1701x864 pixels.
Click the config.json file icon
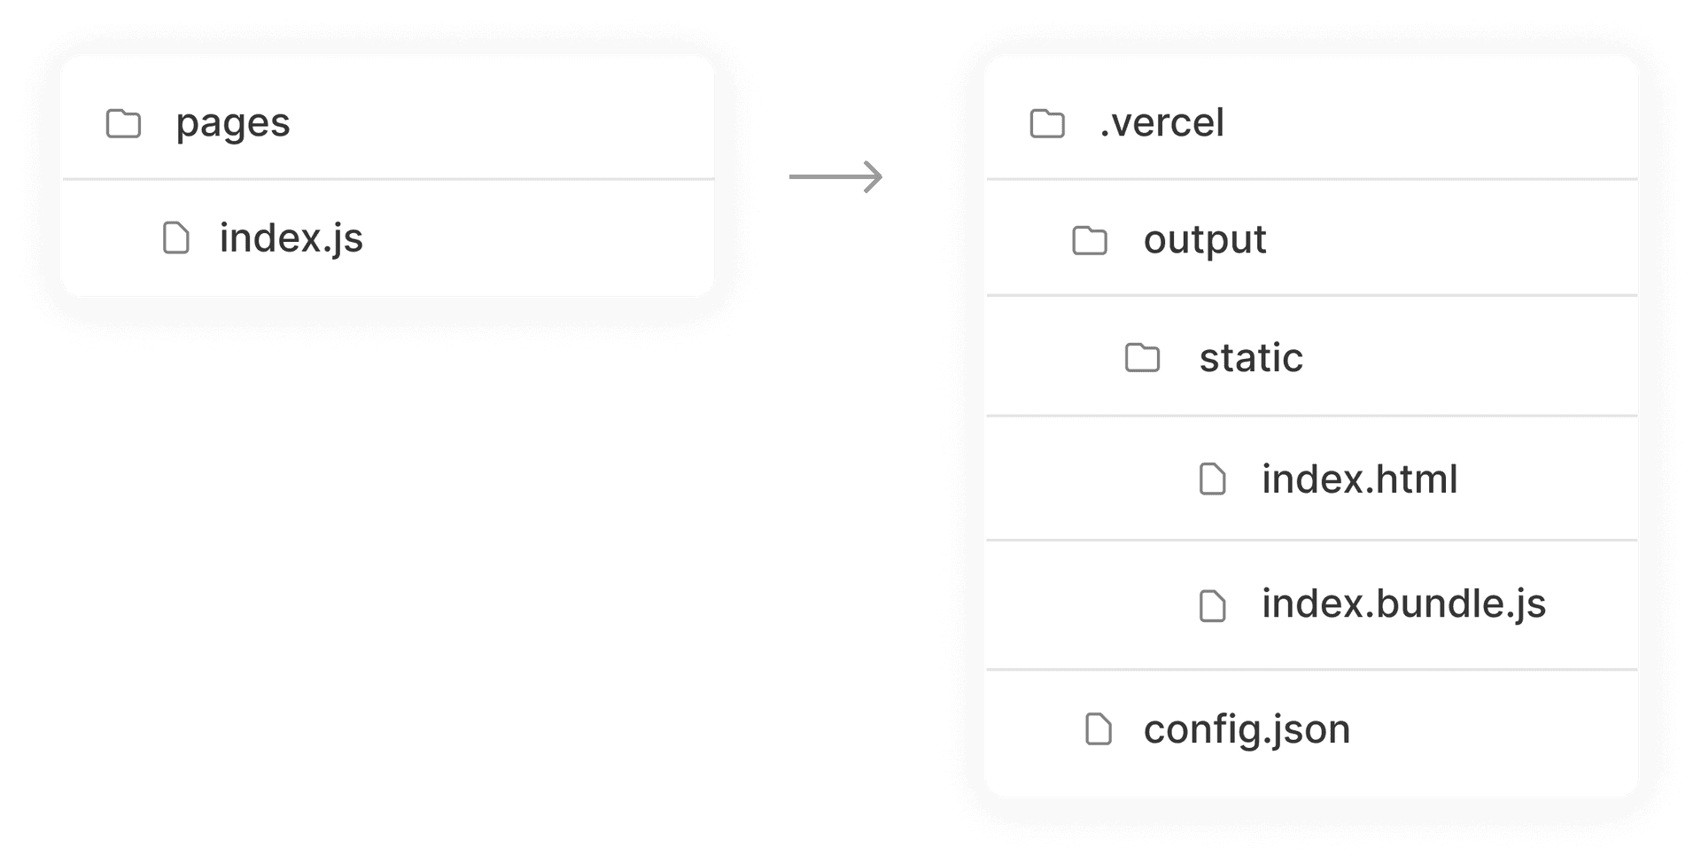tap(1099, 729)
